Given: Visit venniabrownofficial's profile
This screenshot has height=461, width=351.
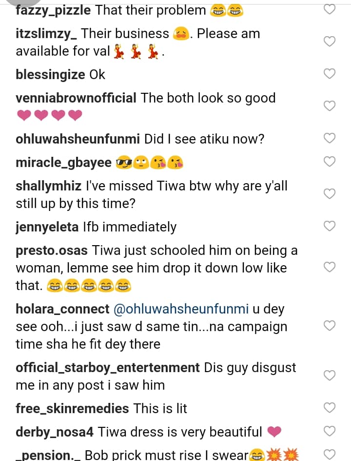Looking at the screenshot, I should click(x=76, y=98).
